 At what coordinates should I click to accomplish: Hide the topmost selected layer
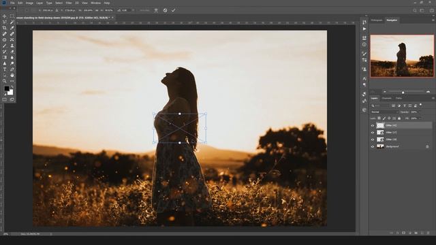tap(373, 125)
